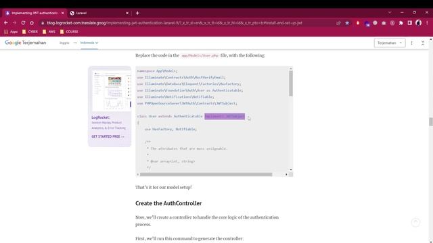Open Google Translate bar more options
Viewport: 433px width, 243px height.
tap(411, 43)
